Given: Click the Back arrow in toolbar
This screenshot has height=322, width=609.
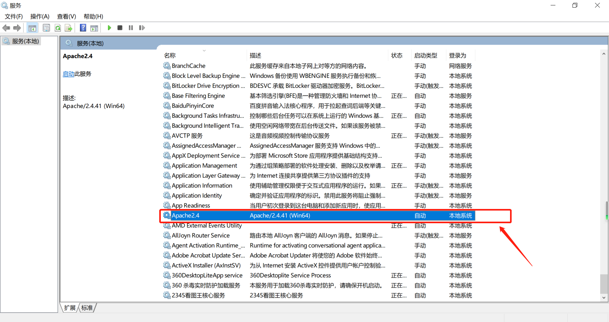Looking at the screenshot, I should tap(6, 28).
